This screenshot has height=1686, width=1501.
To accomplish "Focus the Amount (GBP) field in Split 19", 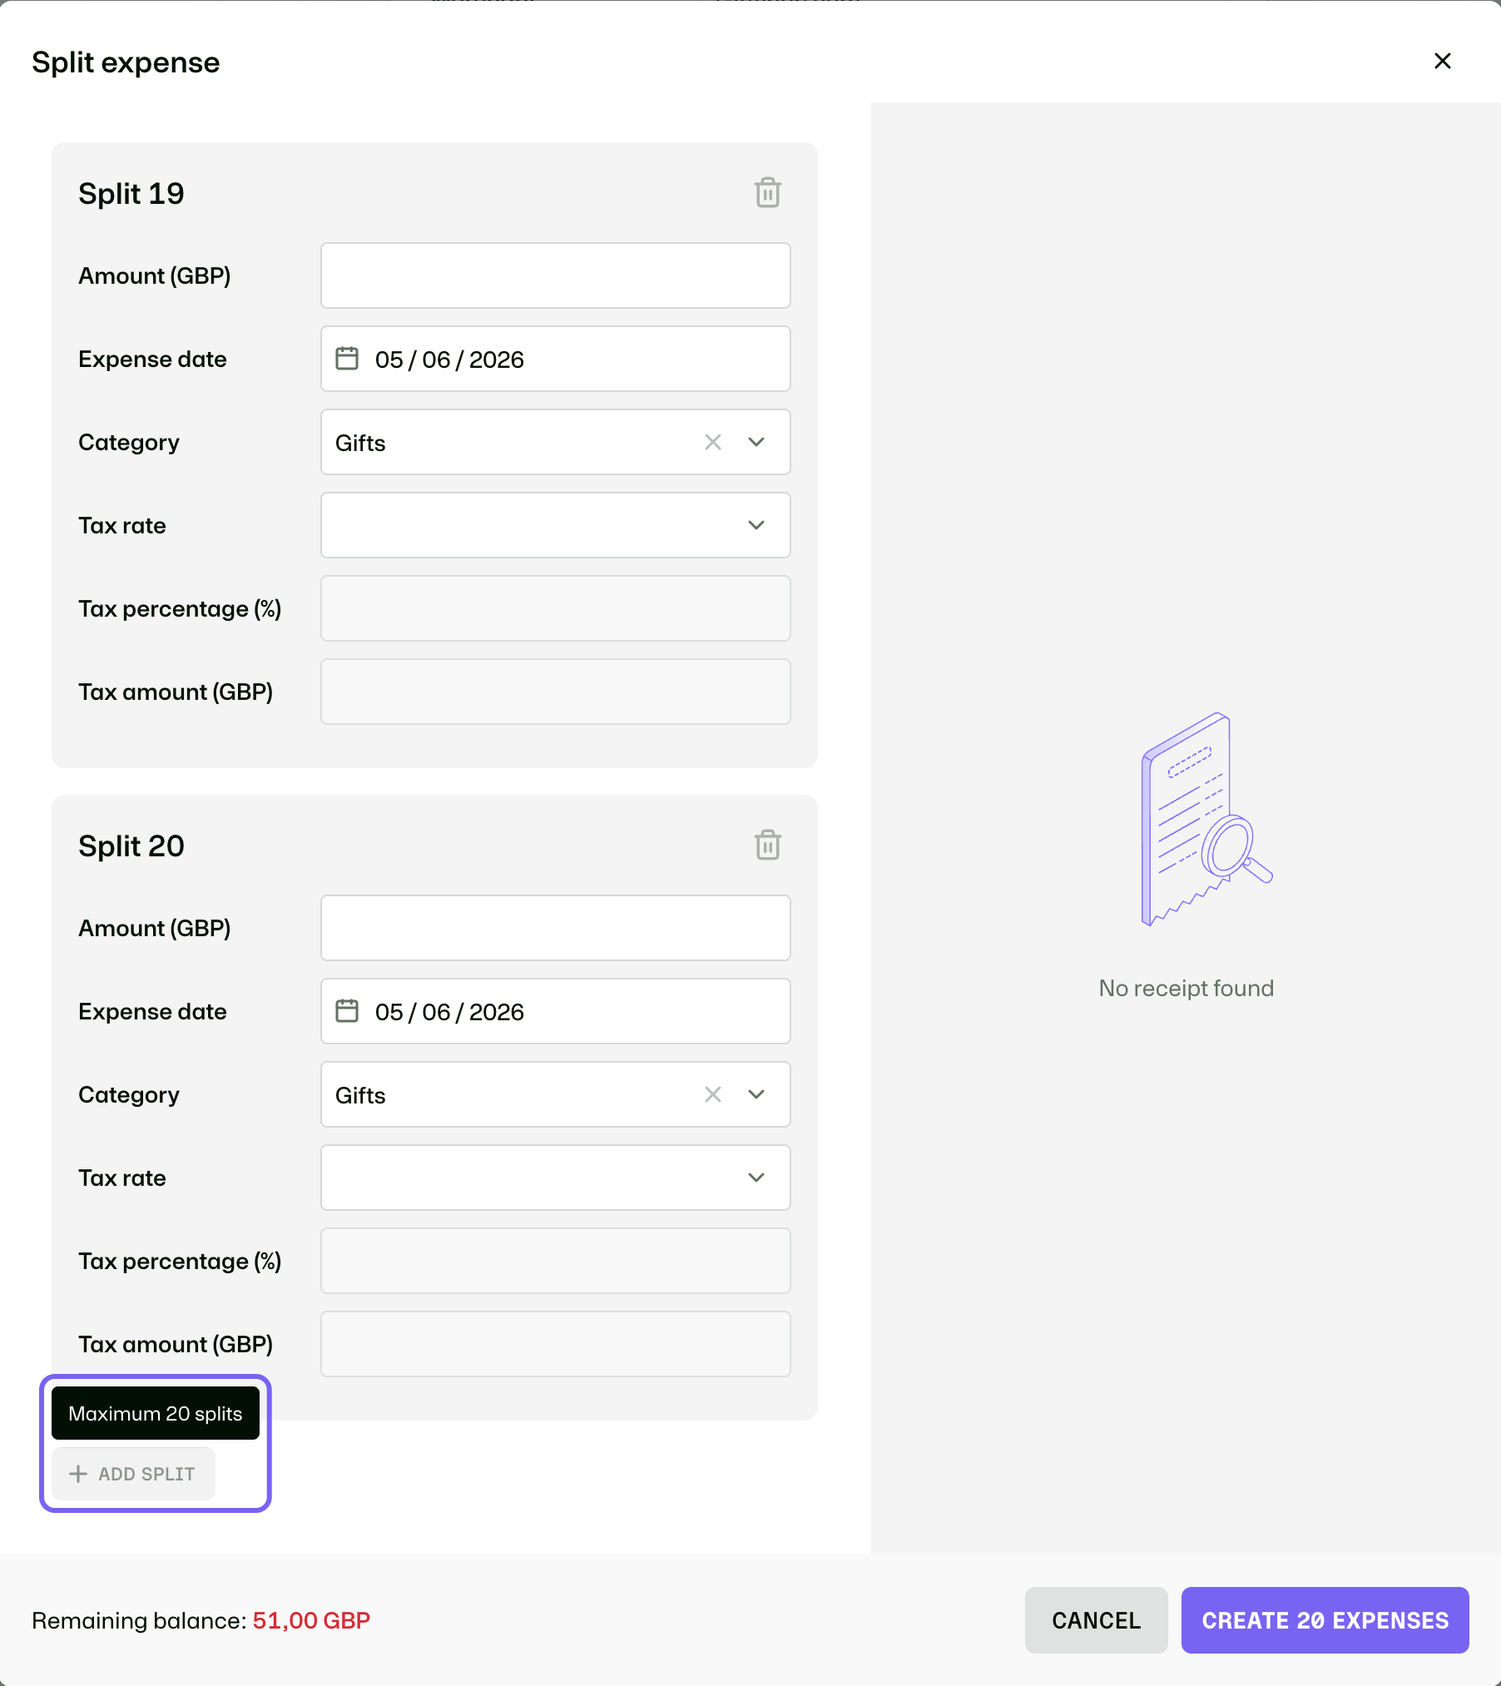I will pos(556,275).
